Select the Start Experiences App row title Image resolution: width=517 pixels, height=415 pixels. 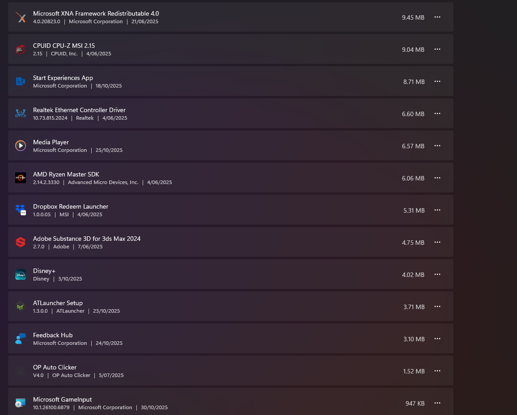click(63, 78)
